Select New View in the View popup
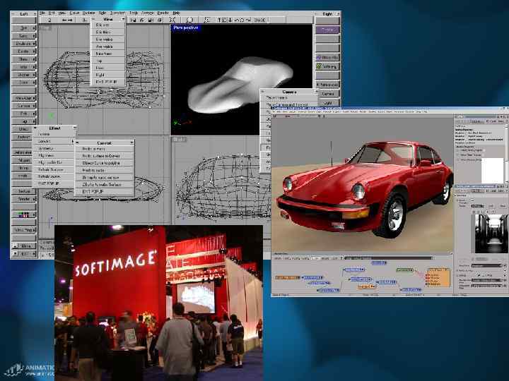The height and width of the screenshot is (381, 509). pyautogui.click(x=107, y=54)
